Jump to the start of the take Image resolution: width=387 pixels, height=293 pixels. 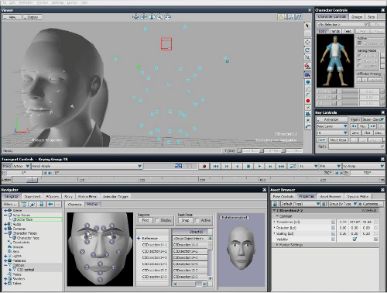[216, 166]
